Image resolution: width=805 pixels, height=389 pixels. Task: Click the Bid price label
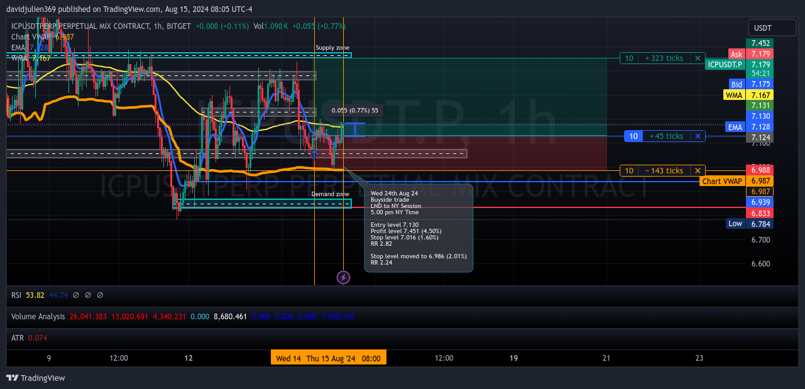(x=737, y=84)
